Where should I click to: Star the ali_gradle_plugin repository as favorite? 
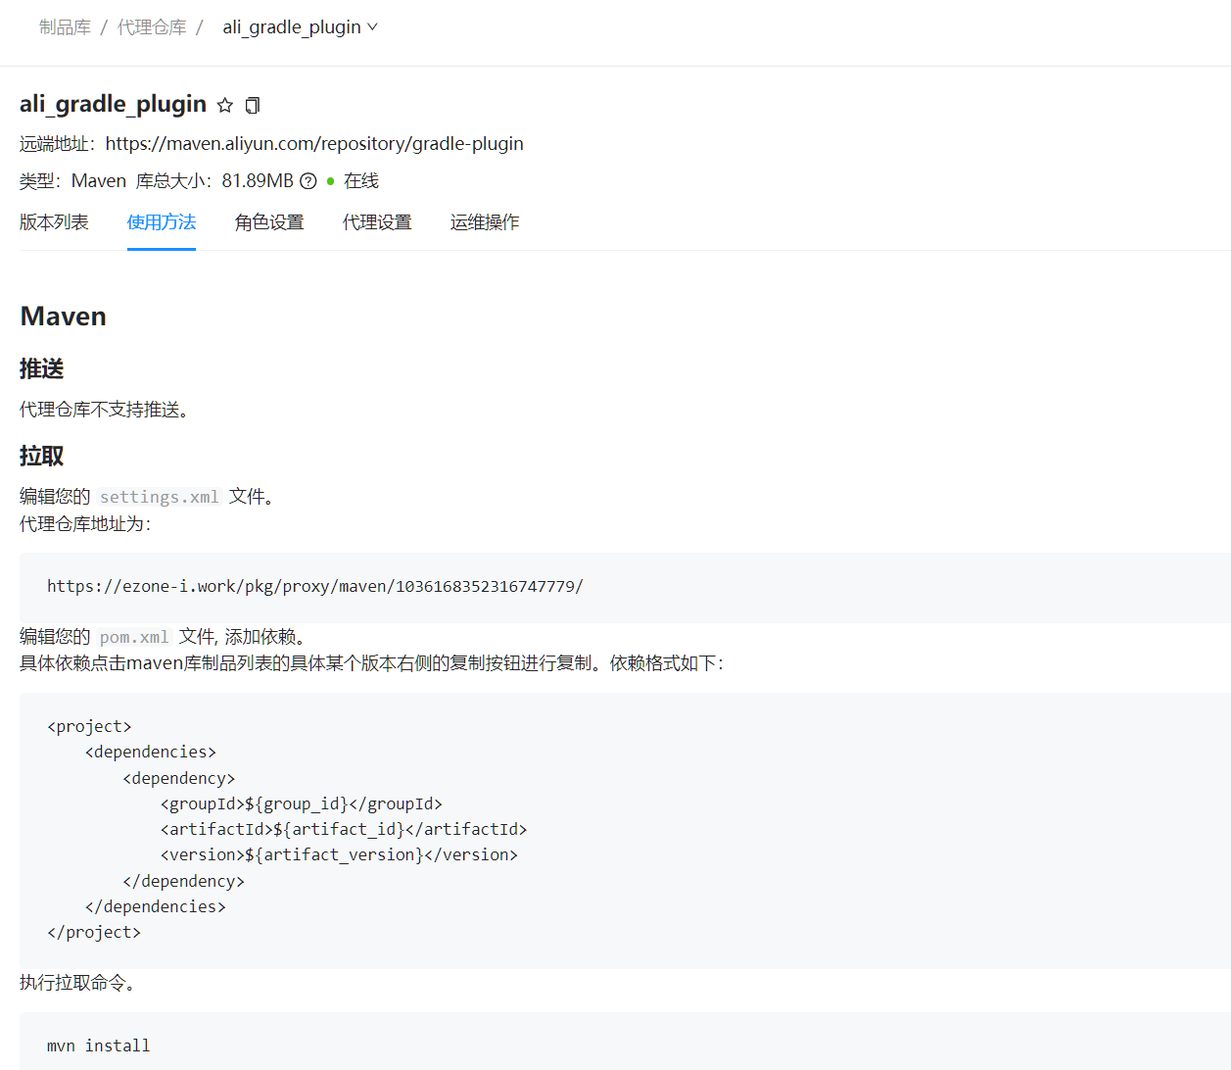click(x=225, y=105)
